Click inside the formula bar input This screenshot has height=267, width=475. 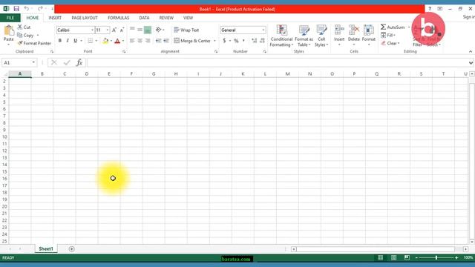point(277,62)
